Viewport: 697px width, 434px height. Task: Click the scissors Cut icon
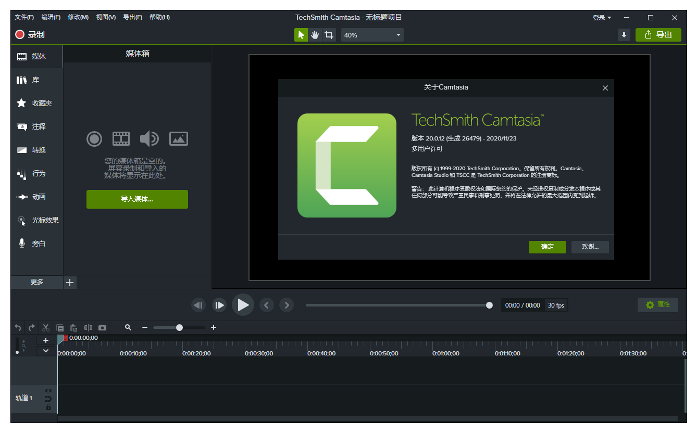coord(46,328)
